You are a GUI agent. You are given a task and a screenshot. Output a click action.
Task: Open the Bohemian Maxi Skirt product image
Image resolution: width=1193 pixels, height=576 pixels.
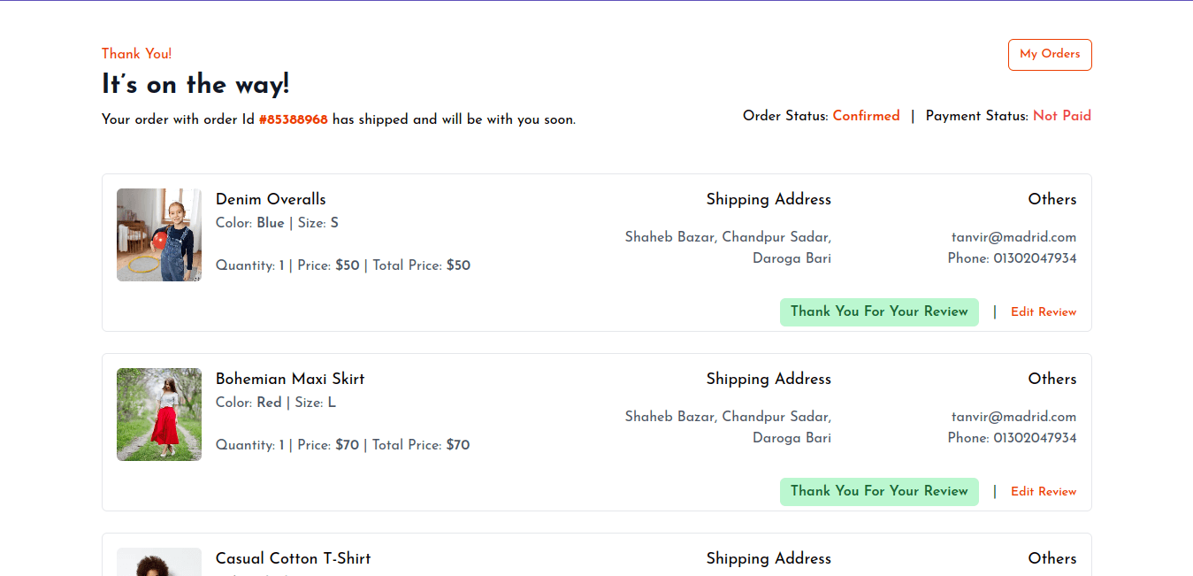159,414
